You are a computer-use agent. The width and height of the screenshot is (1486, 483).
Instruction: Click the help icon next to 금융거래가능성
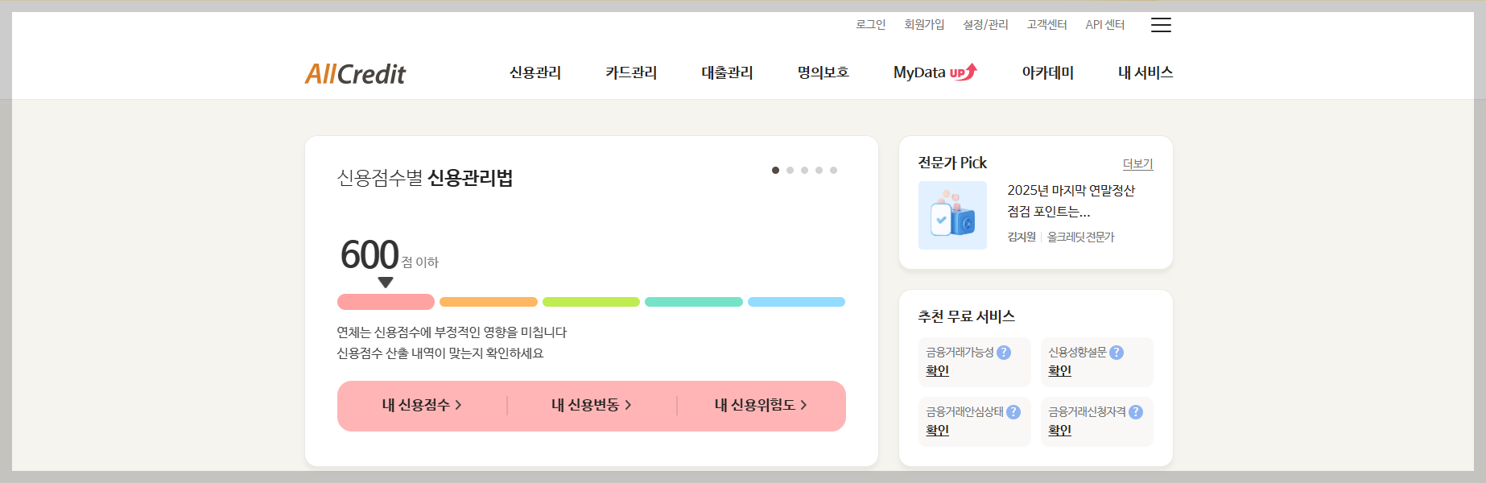point(1004,353)
